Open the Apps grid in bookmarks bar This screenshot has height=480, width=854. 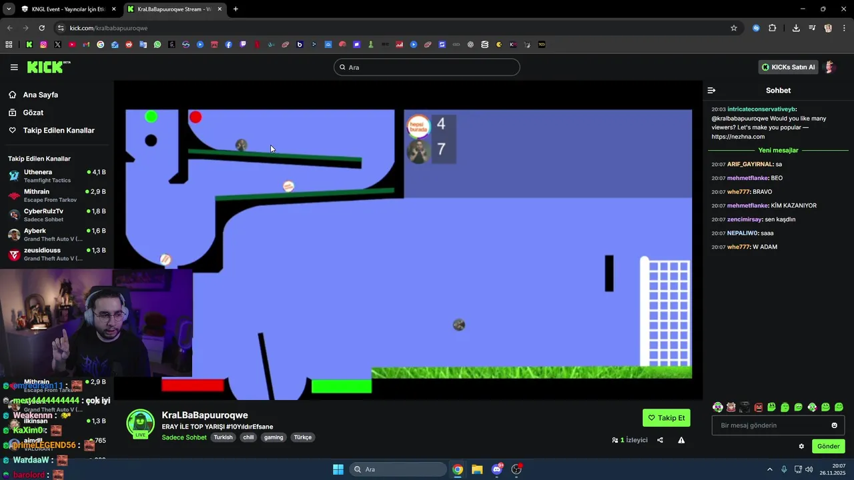click(x=9, y=45)
